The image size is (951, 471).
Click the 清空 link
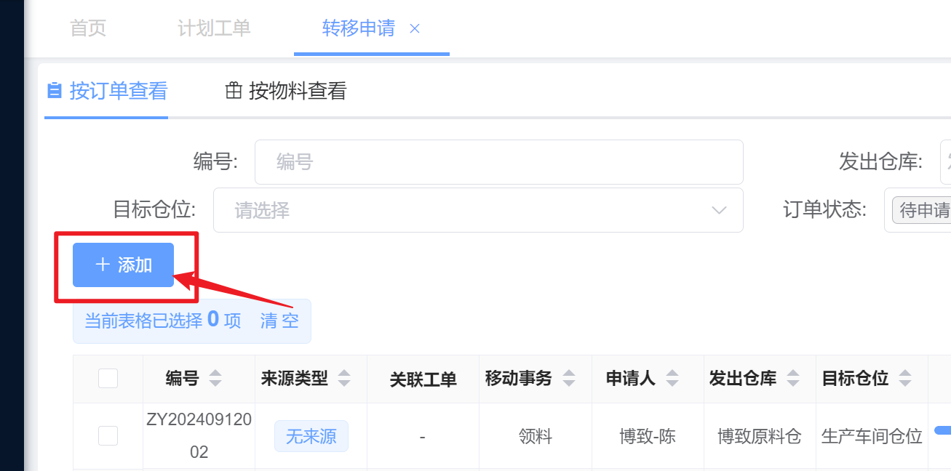[279, 321]
